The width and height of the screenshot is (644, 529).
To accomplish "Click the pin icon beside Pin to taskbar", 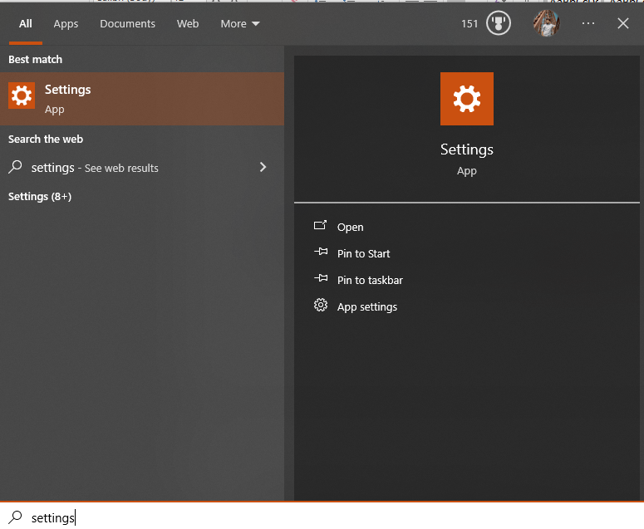I will click(321, 278).
